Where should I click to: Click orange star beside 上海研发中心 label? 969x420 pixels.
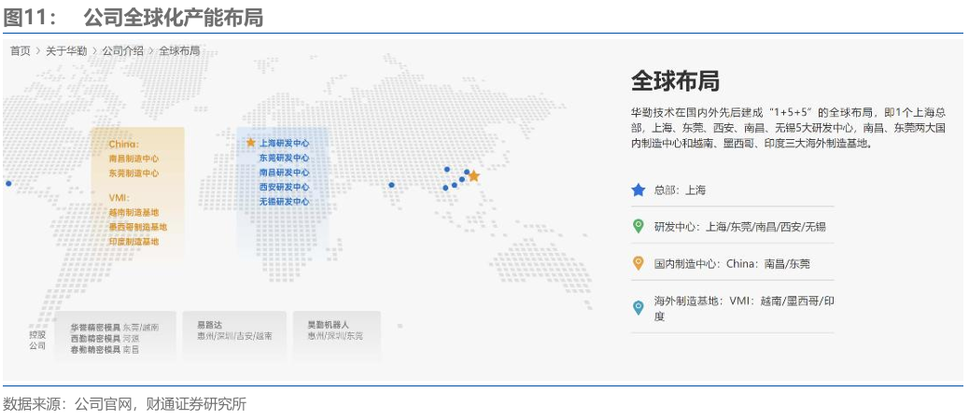(250, 143)
